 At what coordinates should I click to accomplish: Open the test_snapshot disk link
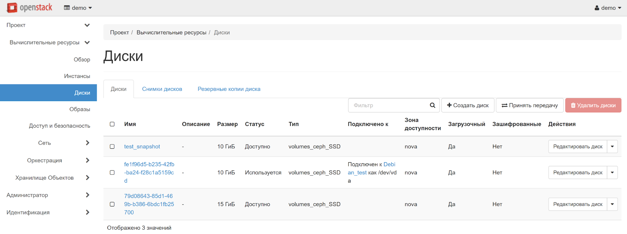142,147
